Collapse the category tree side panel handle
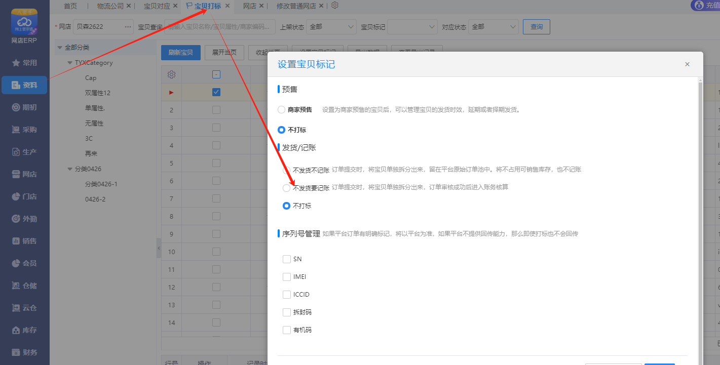Image resolution: width=720 pixels, height=365 pixels. pos(159,248)
